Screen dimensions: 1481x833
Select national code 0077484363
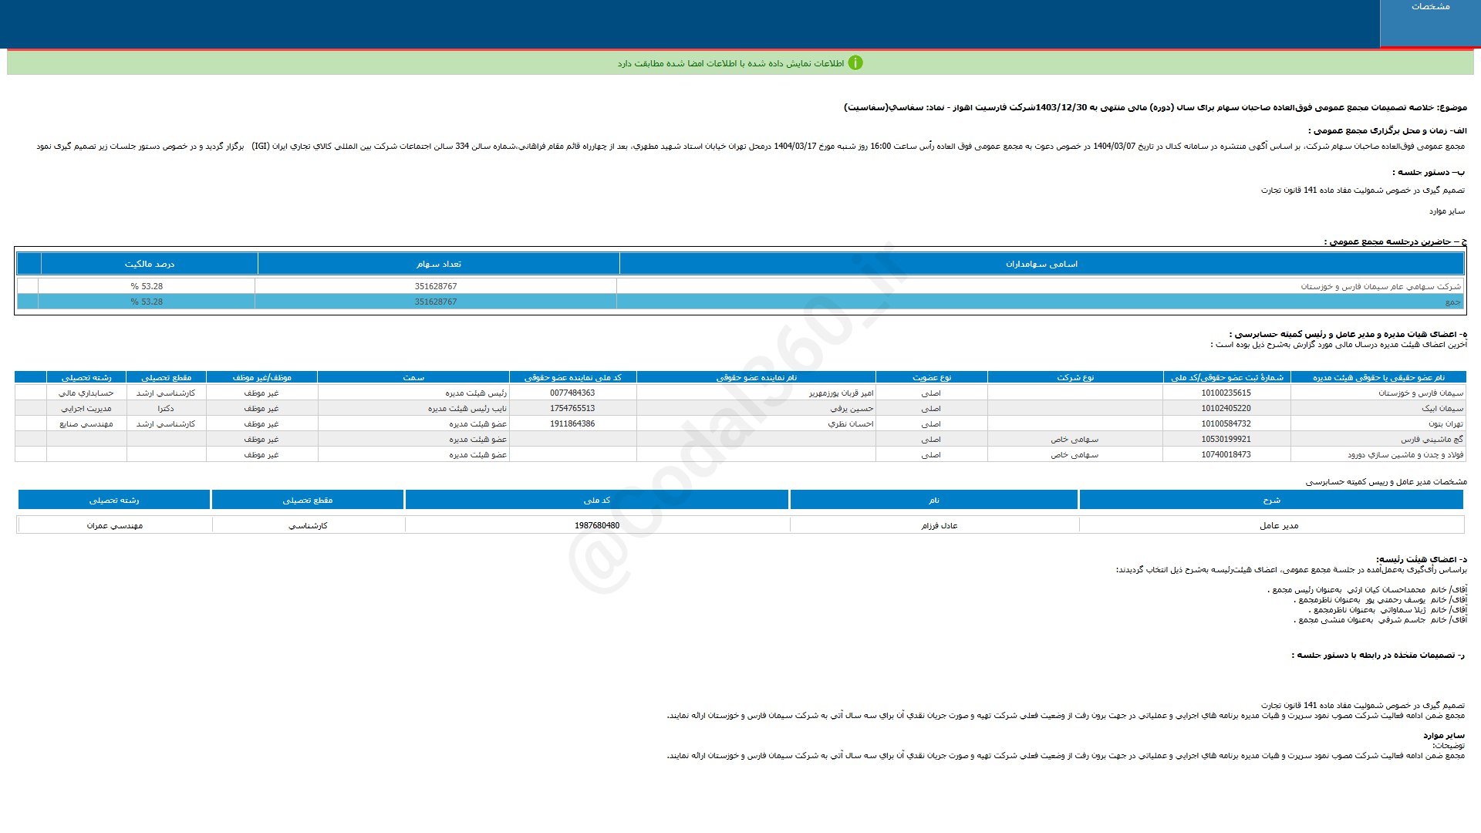pos(572,393)
